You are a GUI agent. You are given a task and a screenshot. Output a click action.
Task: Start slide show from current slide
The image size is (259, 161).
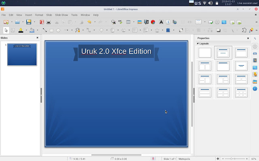(x=239, y=22)
